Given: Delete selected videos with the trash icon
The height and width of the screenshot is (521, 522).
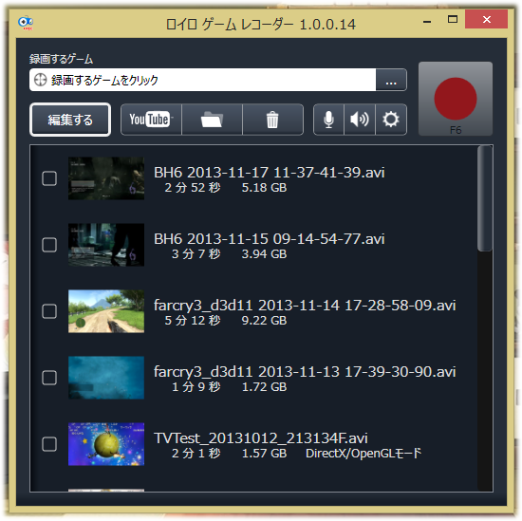Looking at the screenshot, I should [x=273, y=120].
